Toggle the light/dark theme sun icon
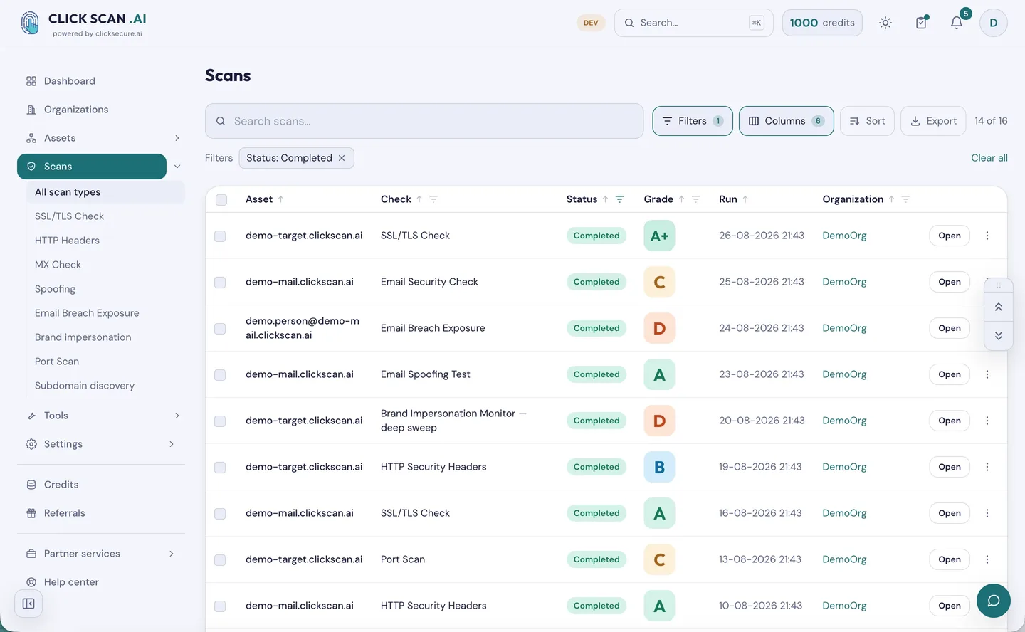This screenshot has width=1025, height=632. [x=885, y=23]
